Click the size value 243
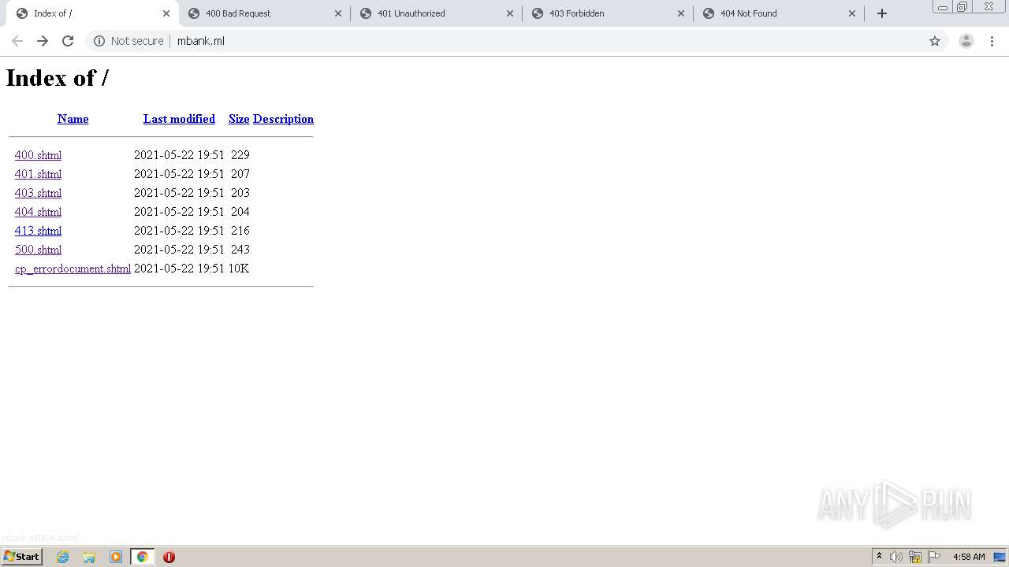The image size is (1009, 567). click(240, 250)
